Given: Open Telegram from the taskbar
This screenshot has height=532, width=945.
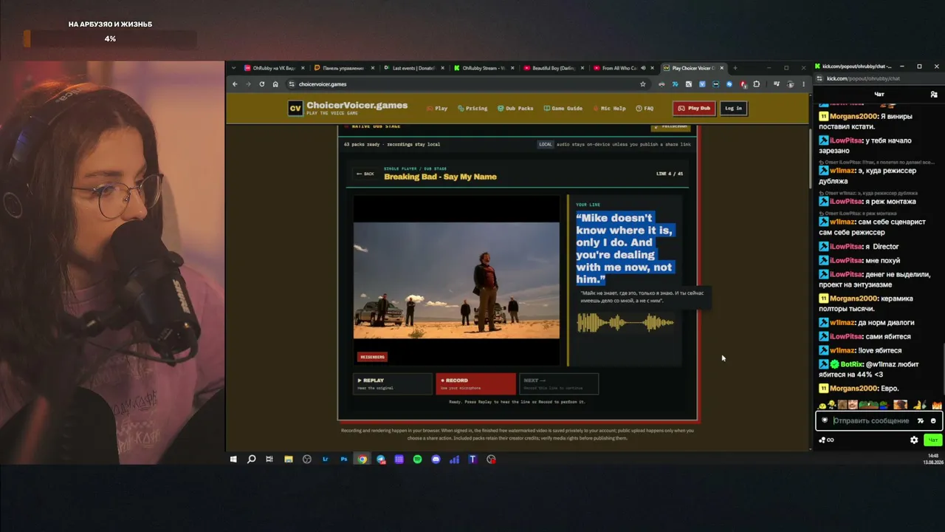Looking at the screenshot, I should click(381, 459).
